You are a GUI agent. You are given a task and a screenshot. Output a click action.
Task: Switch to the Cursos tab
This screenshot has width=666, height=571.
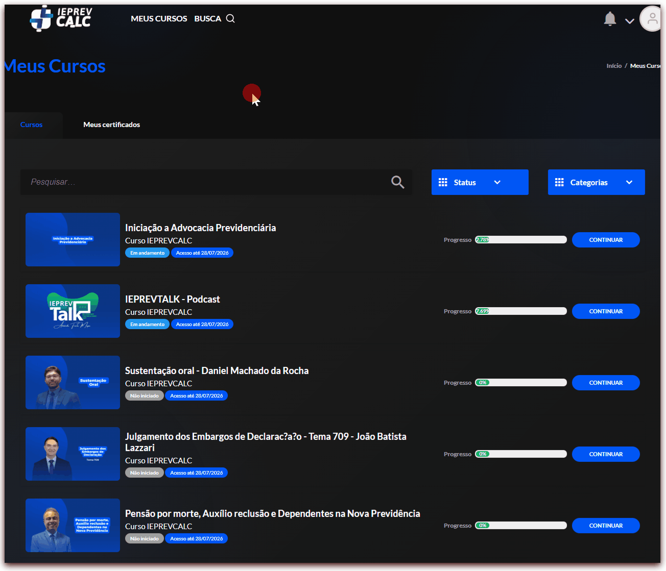pos(31,125)
